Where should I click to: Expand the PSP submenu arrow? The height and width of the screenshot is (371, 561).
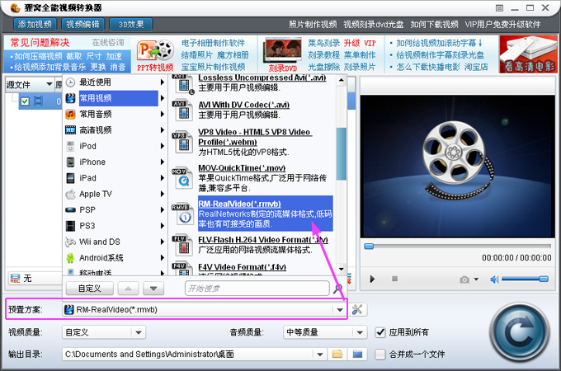coord(162,209)
